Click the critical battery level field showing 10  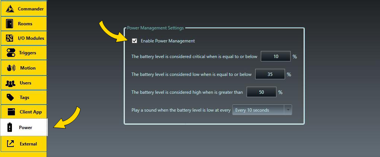point(276,57)
